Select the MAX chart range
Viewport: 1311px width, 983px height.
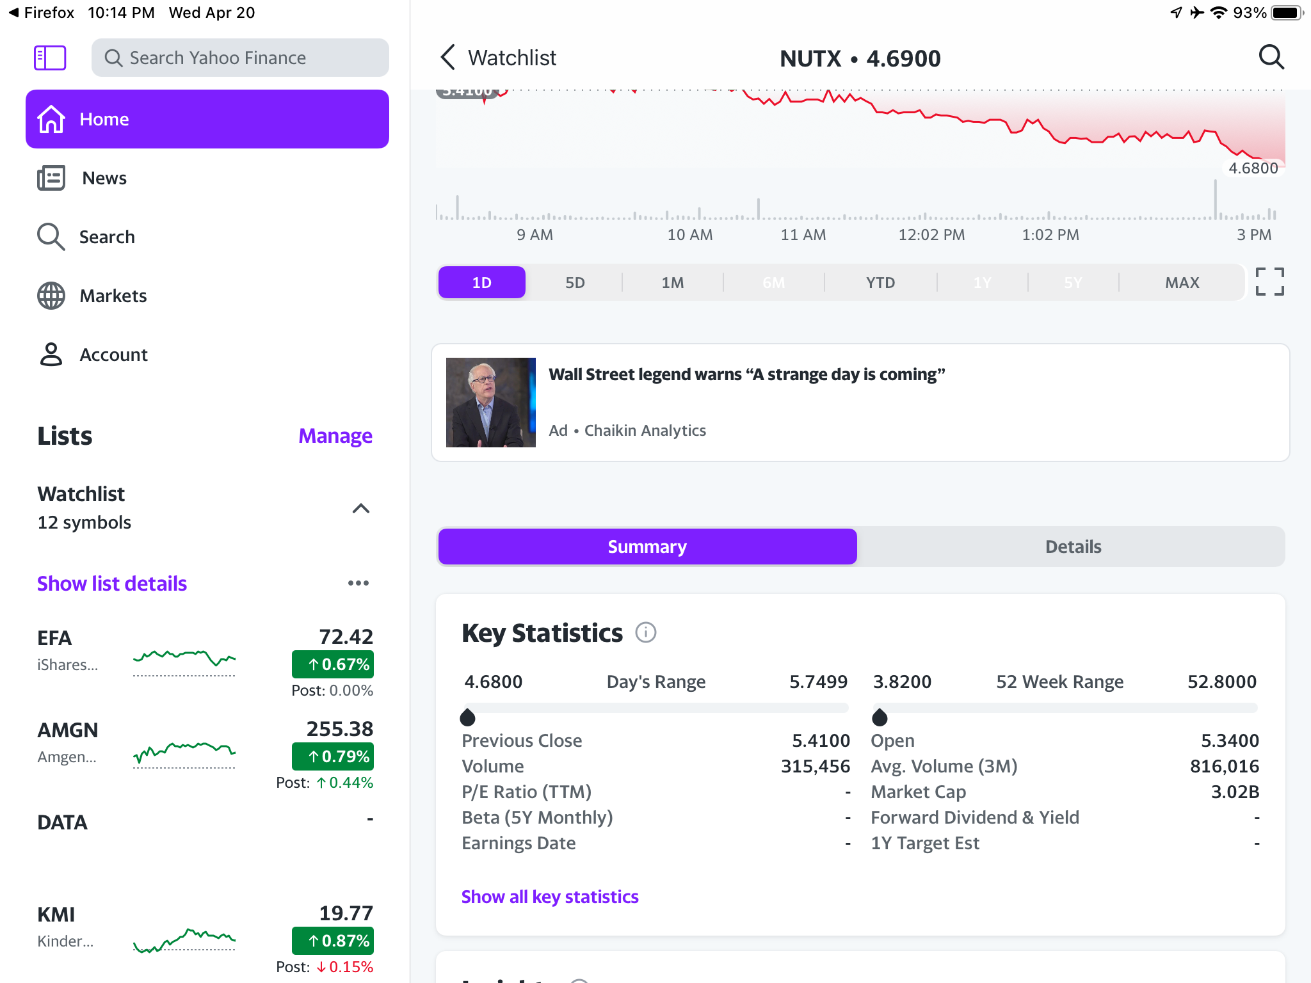tap(1182, 282)
